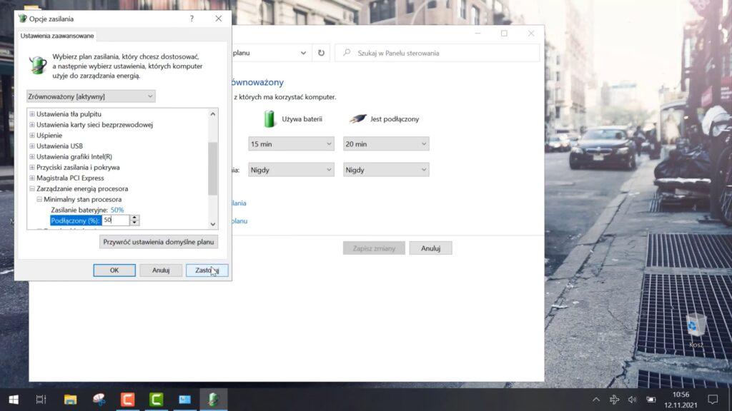Expand the Ustawienia USB node
This screenshot has width=732, height=411.
[x=31, y=146]
